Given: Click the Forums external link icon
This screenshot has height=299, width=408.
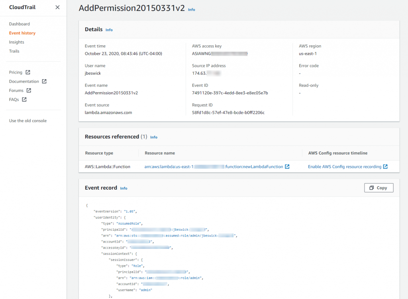Looking at the screenshot, I should 28,90.
